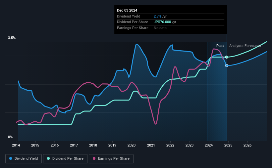The width and height of the screenshot is (272, 168).
Task: Click the 2019 x-axis label
Action: pyautogui.click(x=112, y=145)
